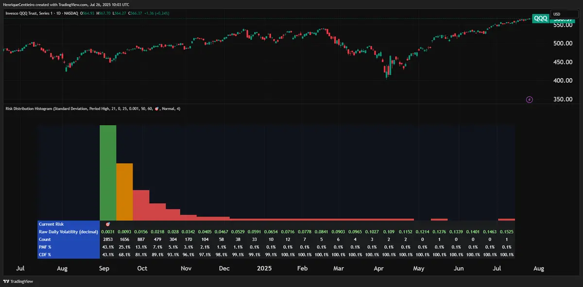Click the PMF % row header
This screenshot has width=583, height=287.
click(x=68, y=248)
